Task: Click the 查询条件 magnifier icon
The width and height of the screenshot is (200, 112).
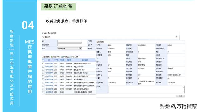Action: pos(43,37)
